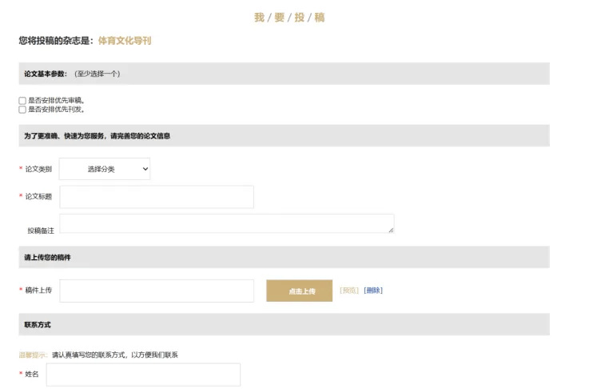Select the 论文基本参数 section header
The width and height of the screenshot is (609, 389).
46,74
